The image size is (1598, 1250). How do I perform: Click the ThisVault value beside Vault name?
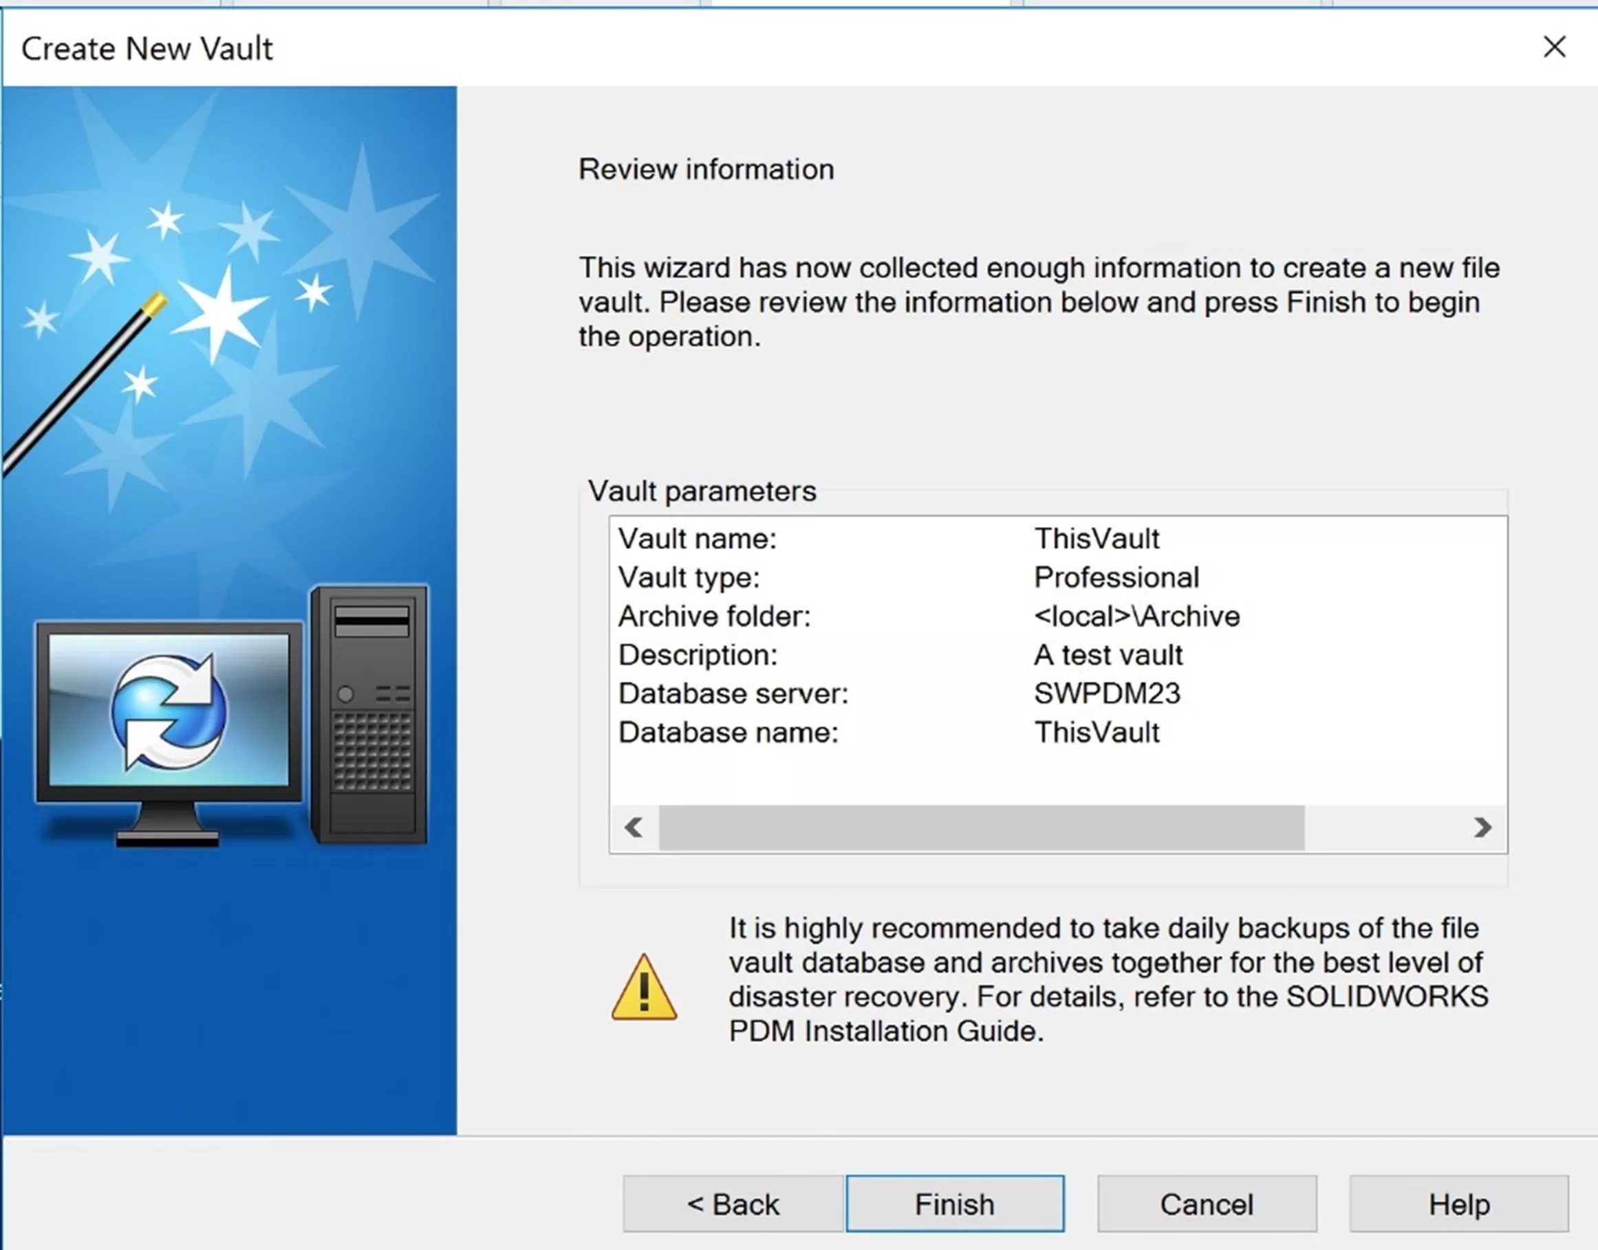1097,539
